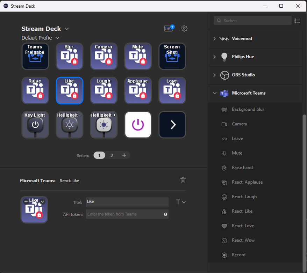
Task: Maximize the Stream Deck window
Action: click(x=281, y=6)
